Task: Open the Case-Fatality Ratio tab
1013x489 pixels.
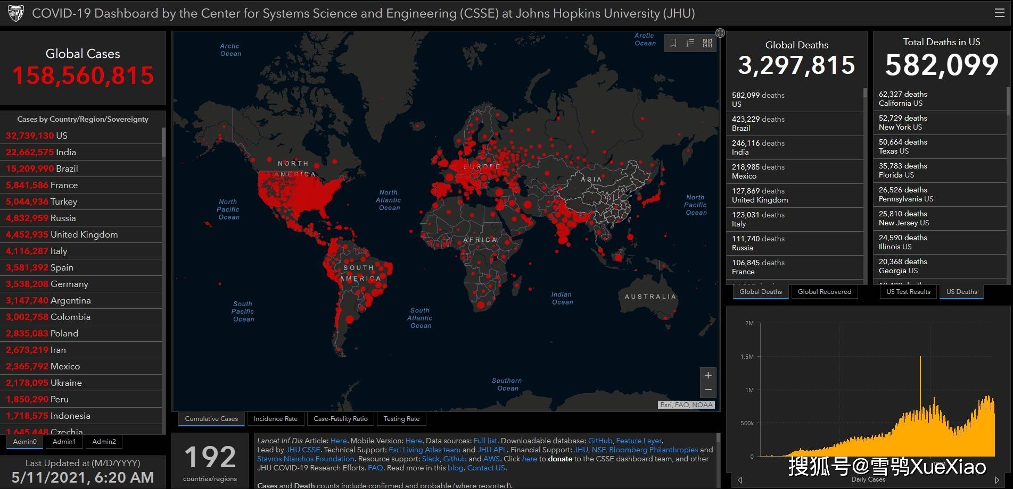Action: pyautogui.click(x=341, y=419)
